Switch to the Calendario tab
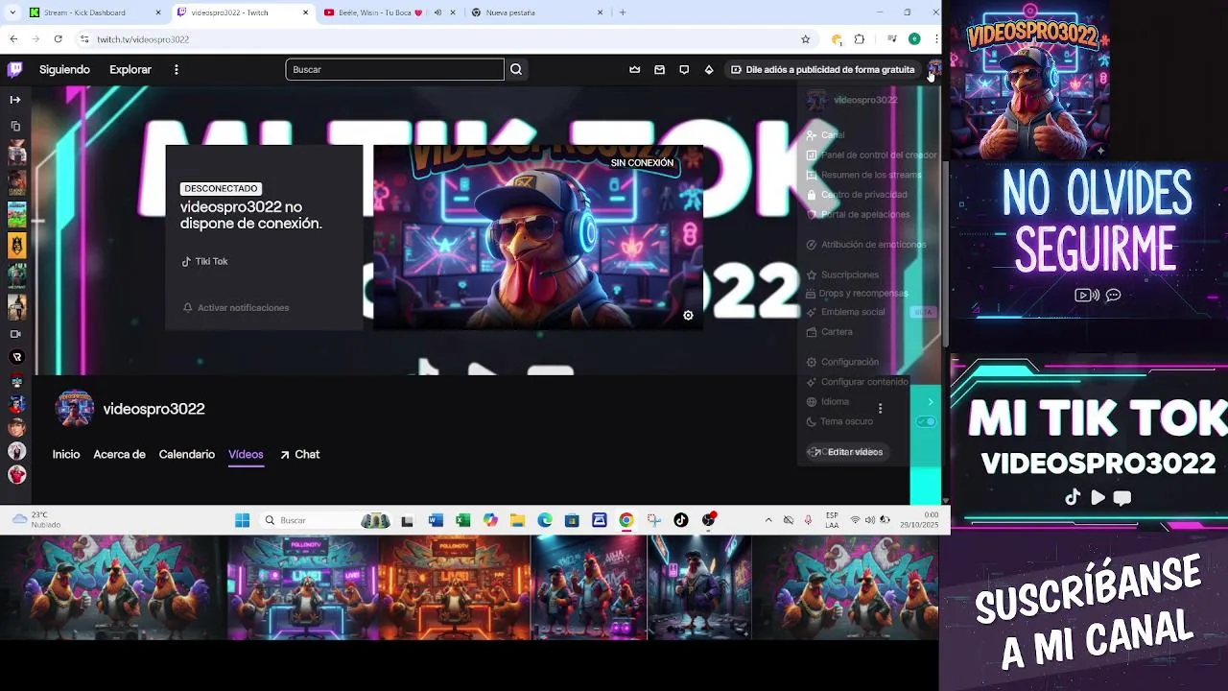This screenshot has width=1228, height=691. [187, 455]
